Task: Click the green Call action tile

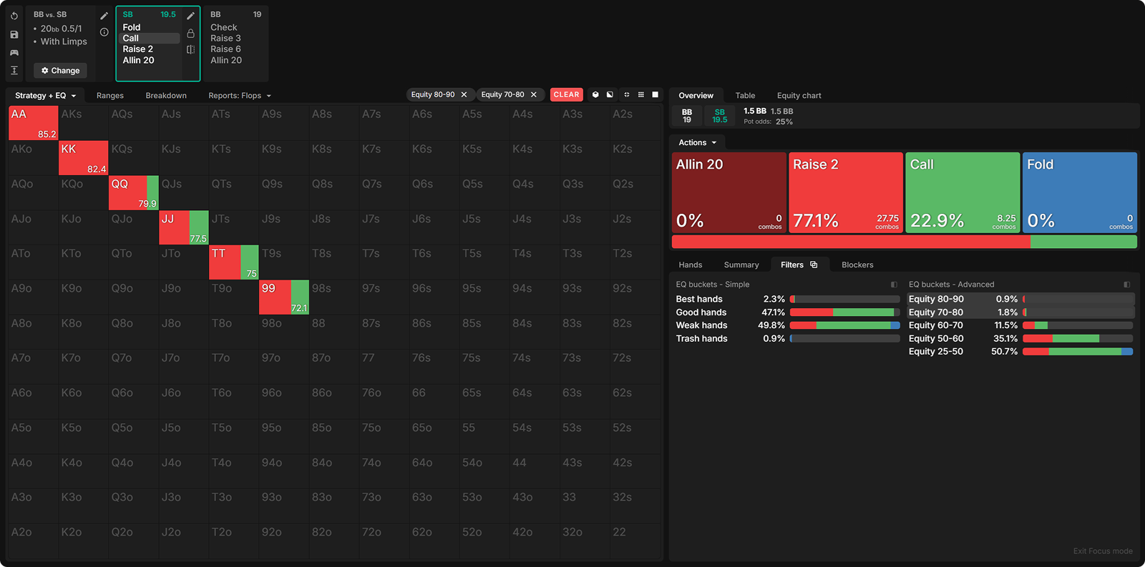Action: (x=963, y=192)
